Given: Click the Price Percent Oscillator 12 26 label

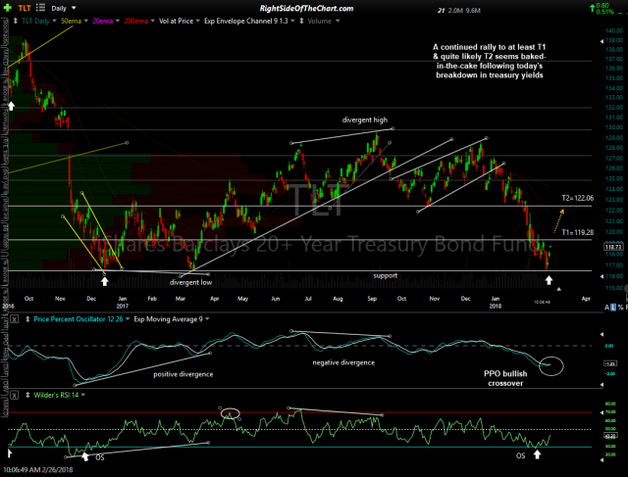Looking at the screenshot, I should [78, 319].
